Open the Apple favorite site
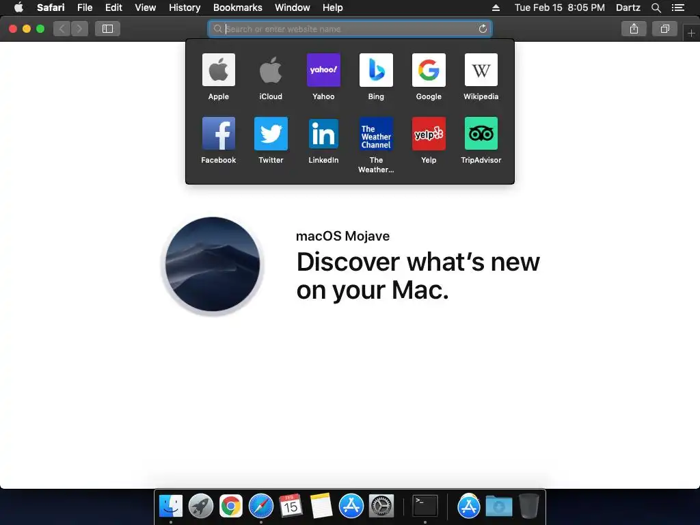Screen dimensions: 700x525 pos(218,70)
